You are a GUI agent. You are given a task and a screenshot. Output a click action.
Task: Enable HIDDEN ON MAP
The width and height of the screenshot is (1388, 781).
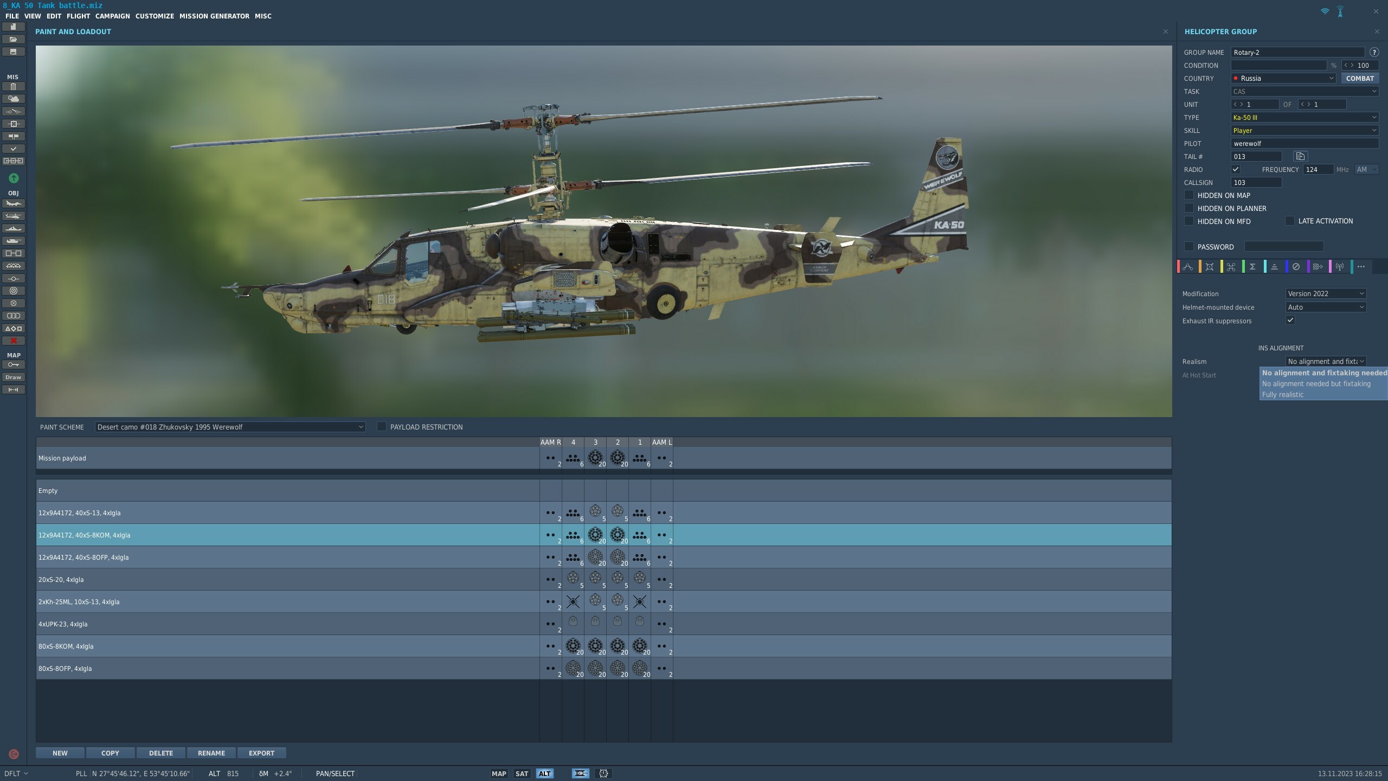point(1189,195)
